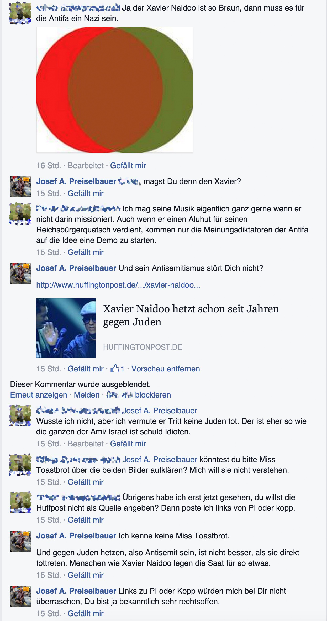Click mentioned name Josef A. Preiselbauer in Toastbrot request
The image size is (327, 621).
(160, 459)
